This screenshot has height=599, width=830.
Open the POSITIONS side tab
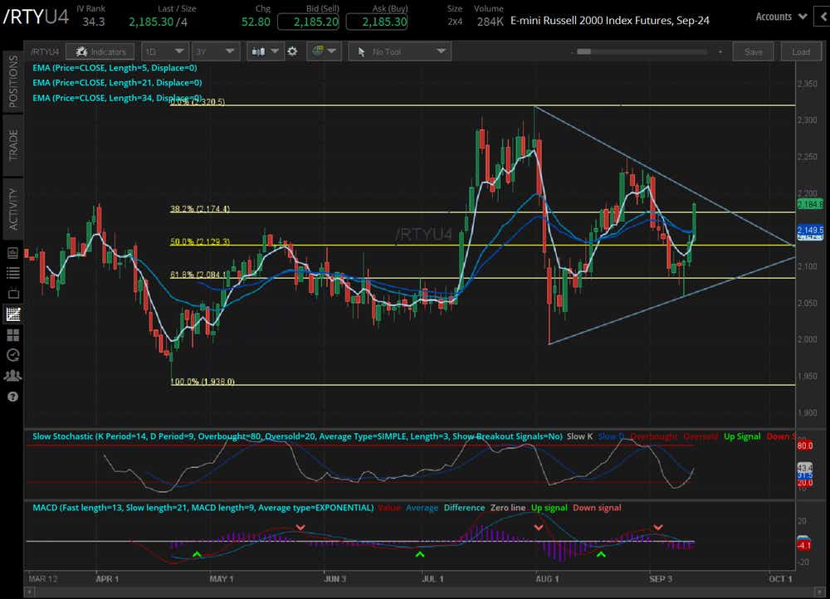coord(12,81)
